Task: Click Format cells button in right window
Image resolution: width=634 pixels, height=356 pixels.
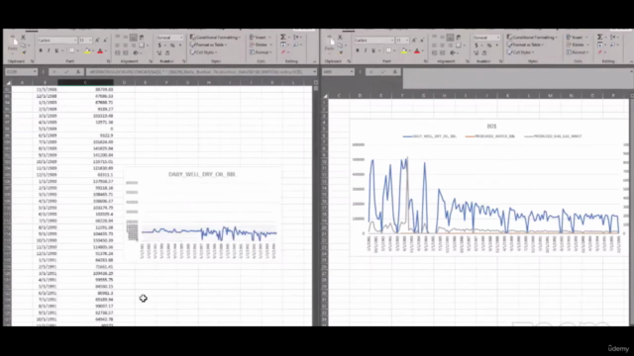Action: point(578,52)
